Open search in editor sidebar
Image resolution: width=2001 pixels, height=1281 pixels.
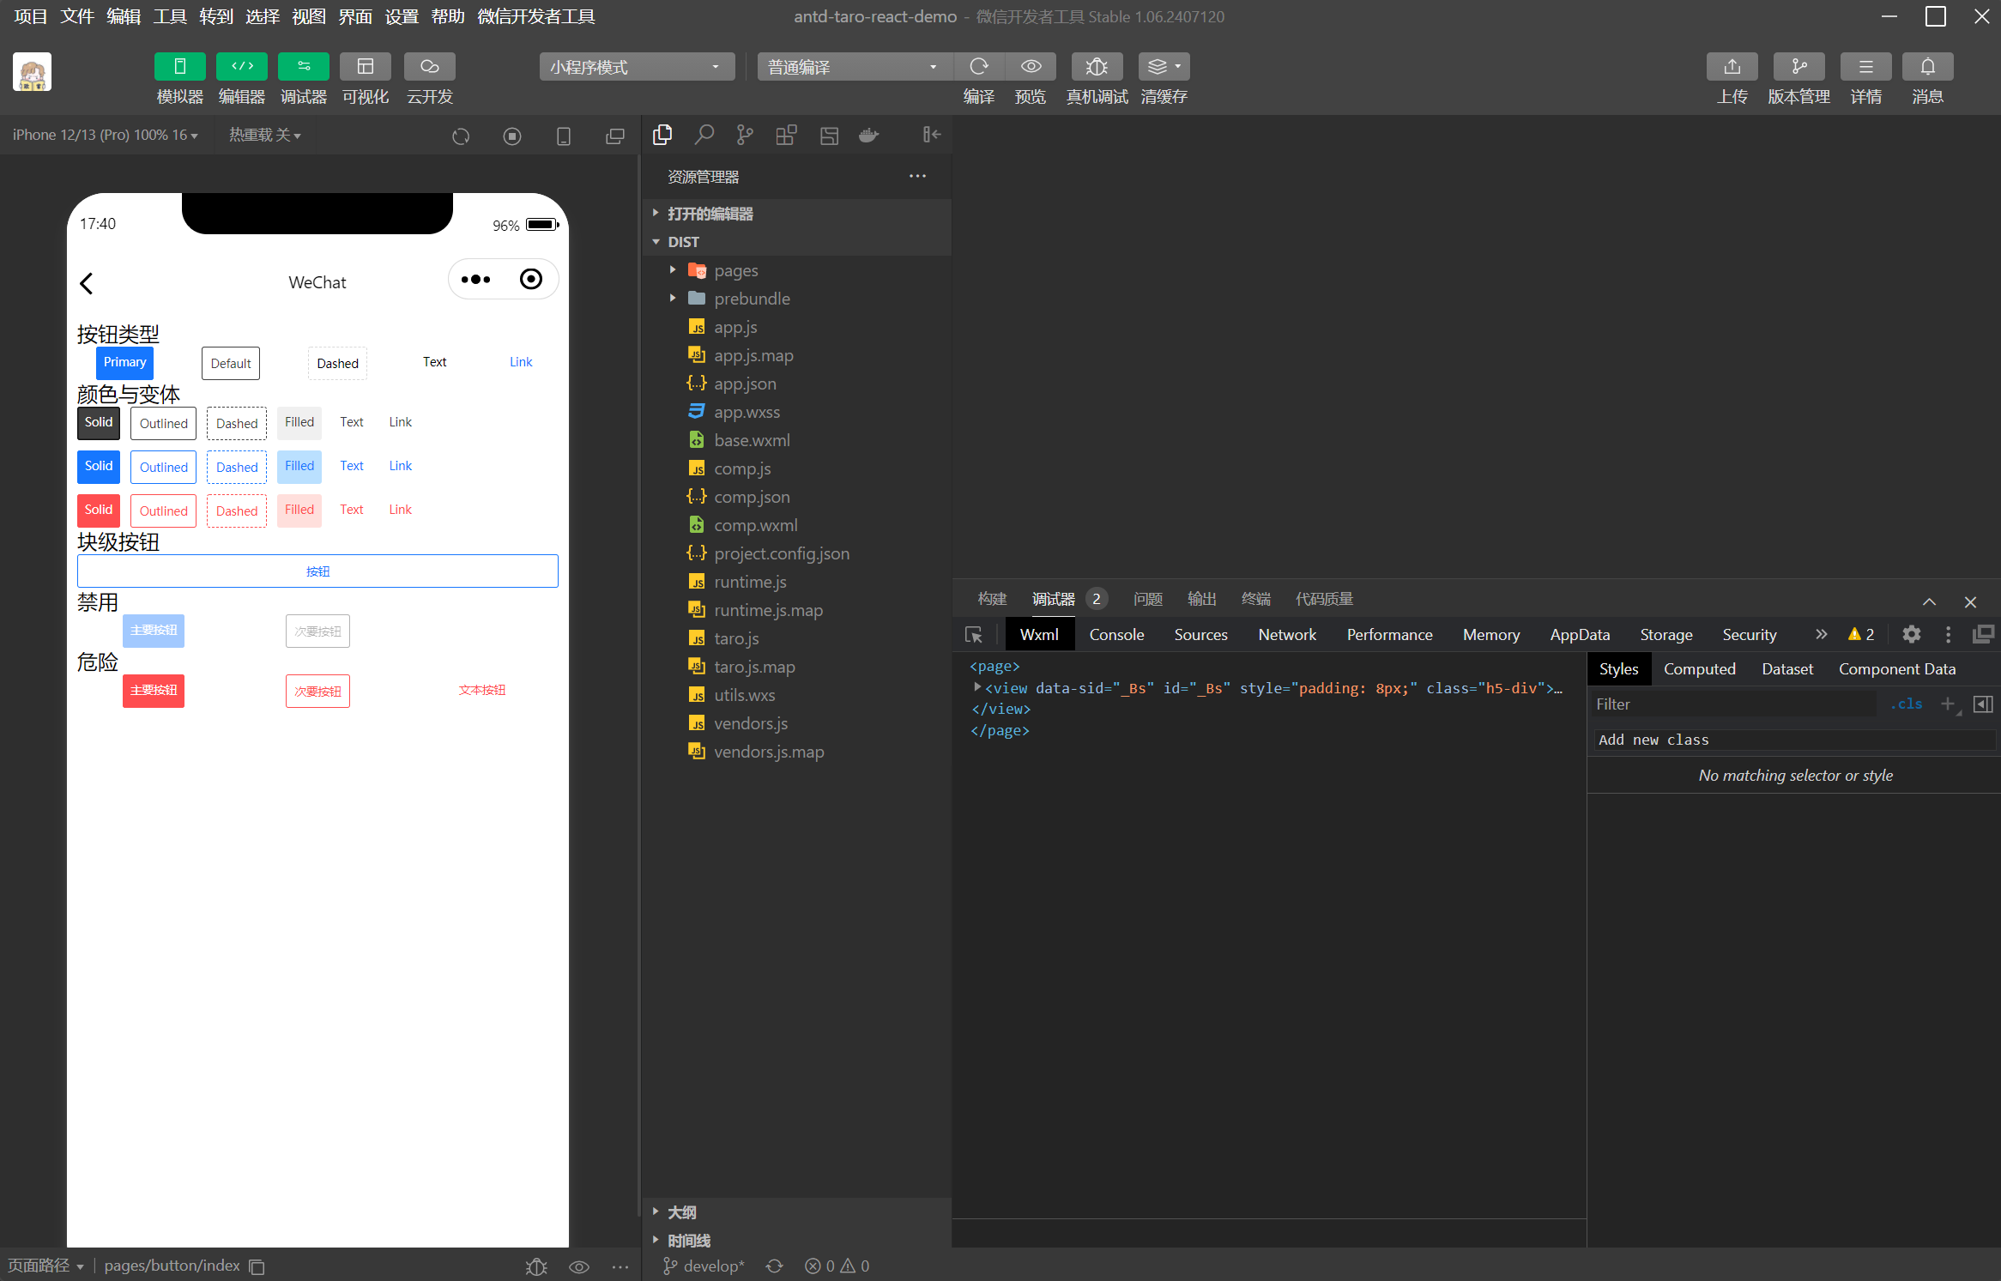pyautogui.click(x=704, y=135)
